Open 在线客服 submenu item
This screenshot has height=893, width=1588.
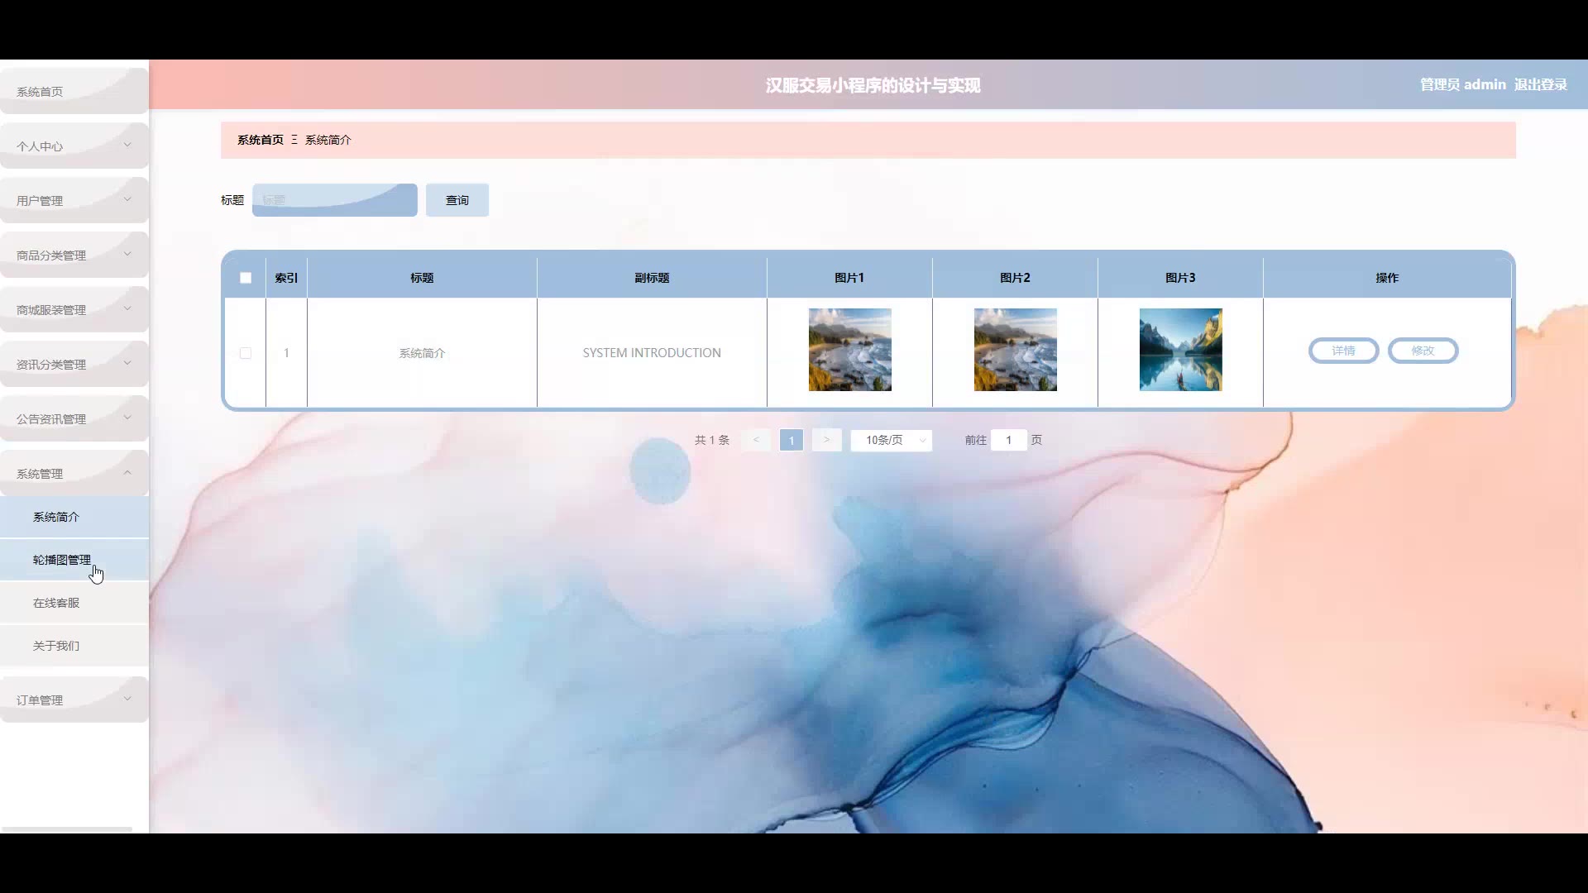(x=56, y=603)
